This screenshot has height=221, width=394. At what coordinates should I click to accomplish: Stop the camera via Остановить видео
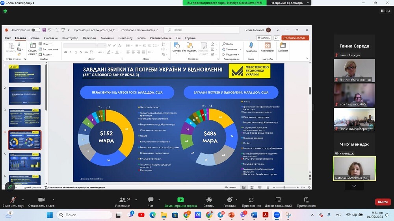[41, 200]
